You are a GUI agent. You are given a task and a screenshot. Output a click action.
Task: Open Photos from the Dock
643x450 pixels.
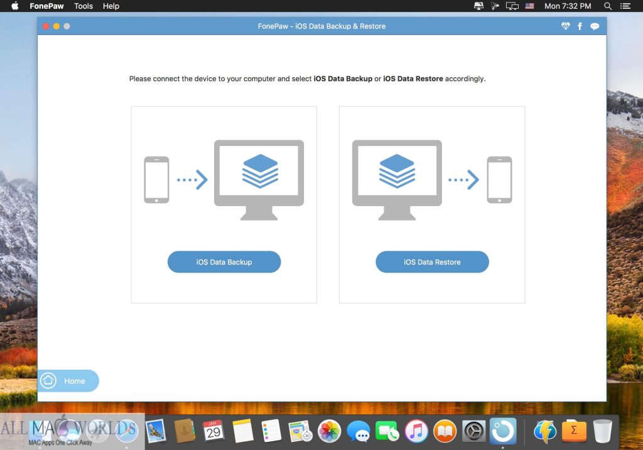329,431
